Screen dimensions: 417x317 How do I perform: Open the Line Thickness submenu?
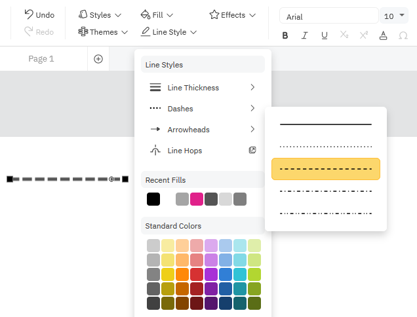tap(202, 88)
